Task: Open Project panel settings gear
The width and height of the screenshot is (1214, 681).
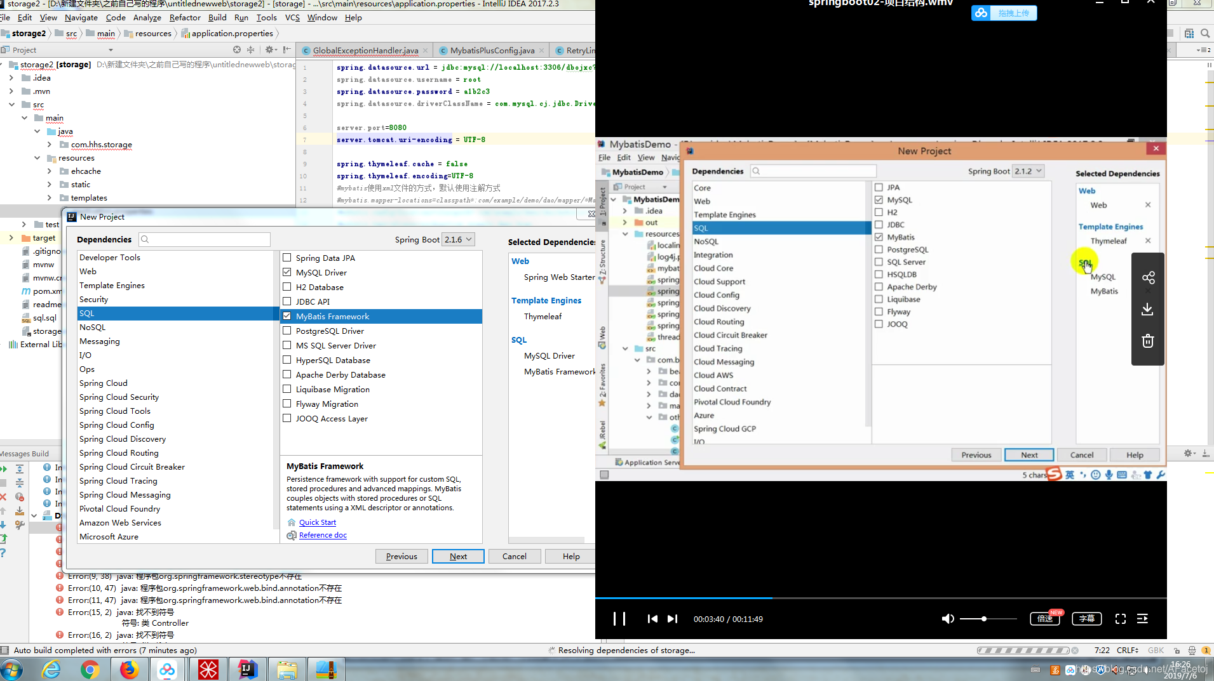Action: point(270,50)
